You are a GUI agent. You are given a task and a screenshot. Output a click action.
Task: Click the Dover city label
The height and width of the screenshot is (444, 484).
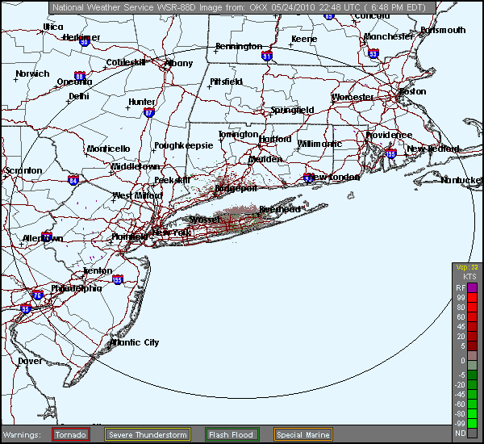[30, 361]
